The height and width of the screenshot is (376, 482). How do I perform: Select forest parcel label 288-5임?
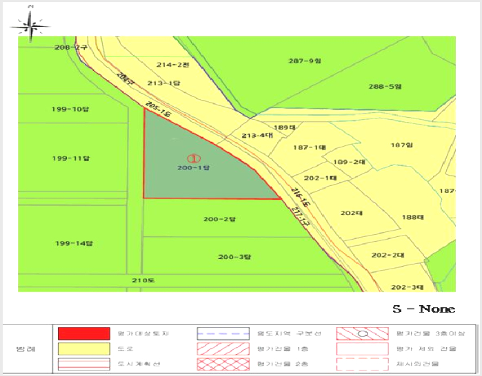(x=385, y=87)
